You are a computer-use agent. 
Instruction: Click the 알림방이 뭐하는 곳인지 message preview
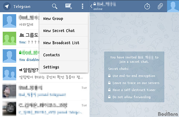click(51, 77)
